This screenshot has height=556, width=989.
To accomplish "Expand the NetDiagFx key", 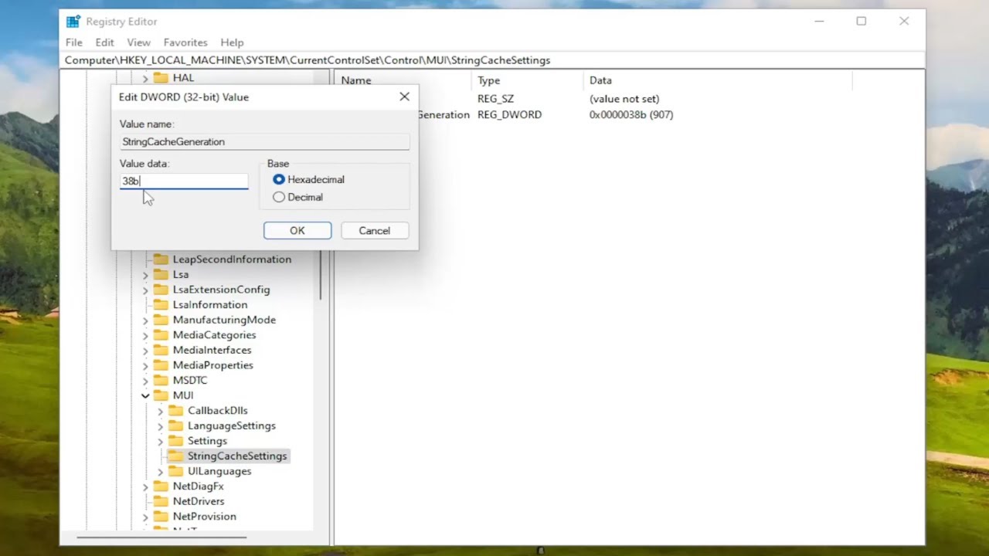I will tap(145, 486).
